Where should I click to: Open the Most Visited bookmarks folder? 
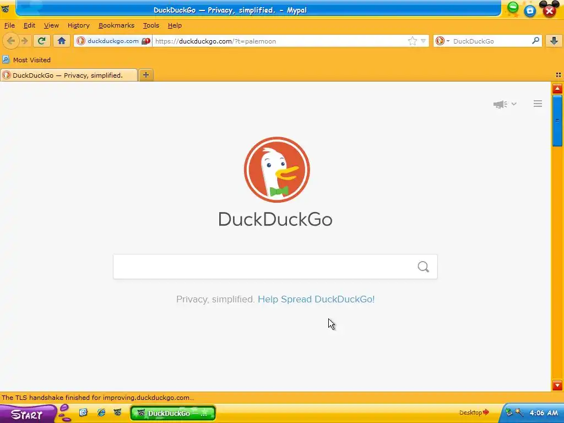[x=26, y=59]
